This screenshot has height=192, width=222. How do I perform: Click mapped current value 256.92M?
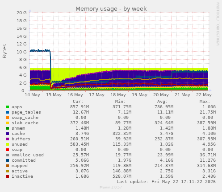point(80,166)
